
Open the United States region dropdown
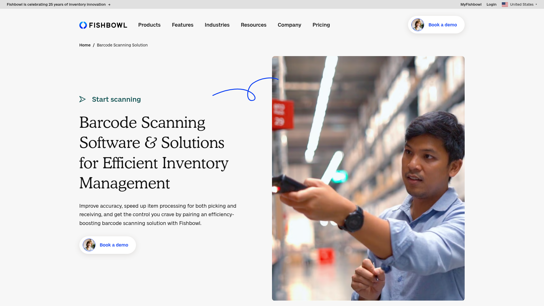519,5
